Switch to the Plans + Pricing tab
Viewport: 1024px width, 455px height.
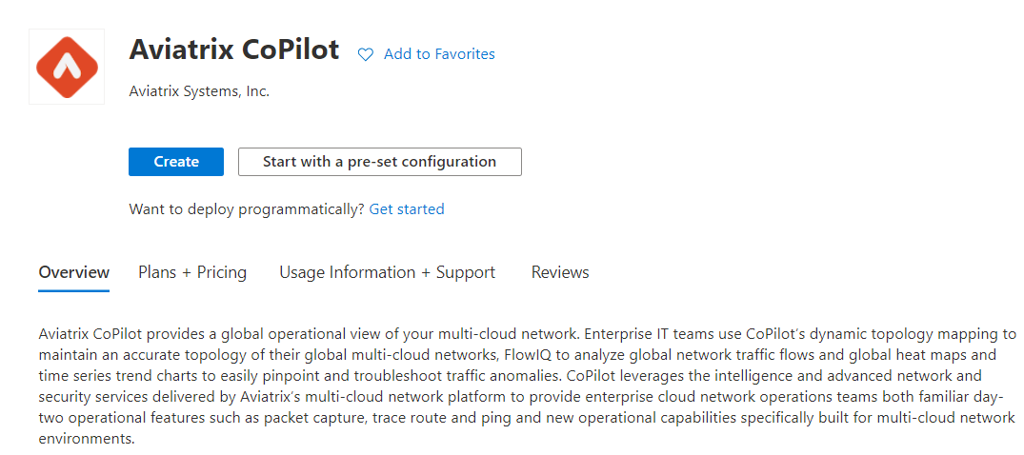pyautogui.click(x=192, y=273)
